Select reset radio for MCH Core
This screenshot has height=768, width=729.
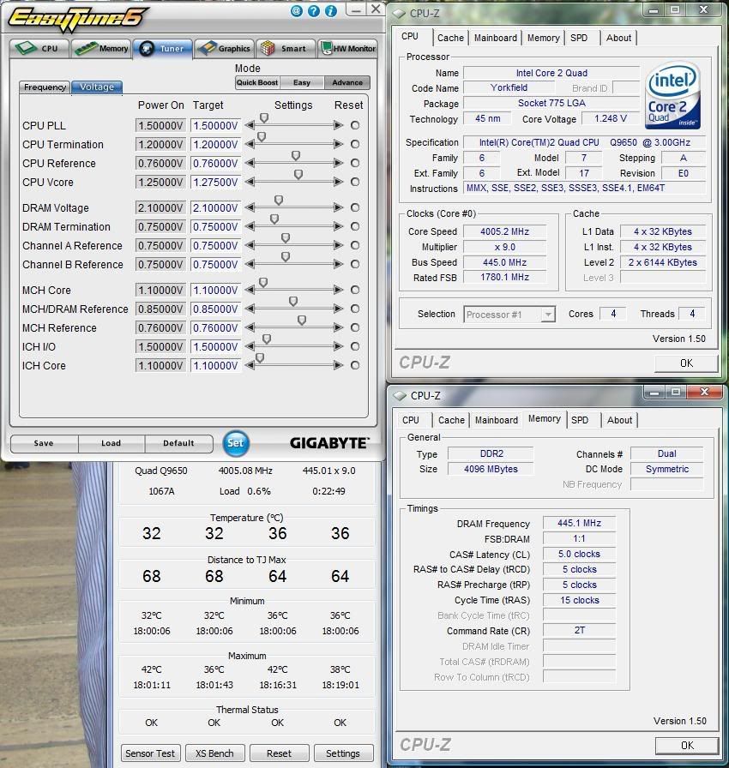click(x=355, y=290)
